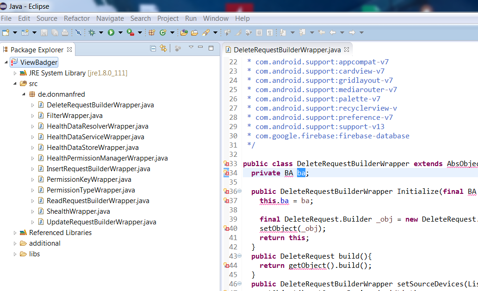The height and width of the screenshot is (291, 478).
Task: Collapse the de.donmanfred package
Action: (24, 94)
